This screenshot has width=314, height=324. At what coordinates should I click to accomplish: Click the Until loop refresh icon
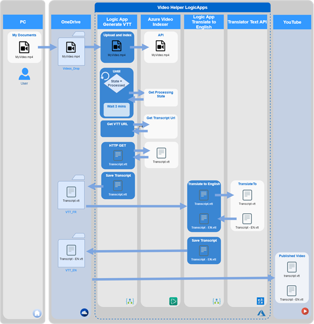click(x=105, y=76)
